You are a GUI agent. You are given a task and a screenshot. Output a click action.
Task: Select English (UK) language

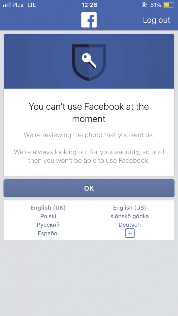(x=48, y=208)
